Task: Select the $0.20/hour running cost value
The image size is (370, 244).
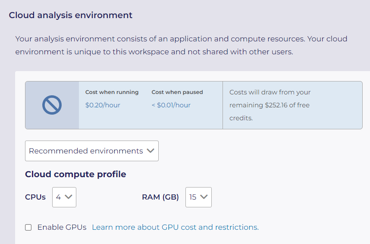Action: (103, 105)
